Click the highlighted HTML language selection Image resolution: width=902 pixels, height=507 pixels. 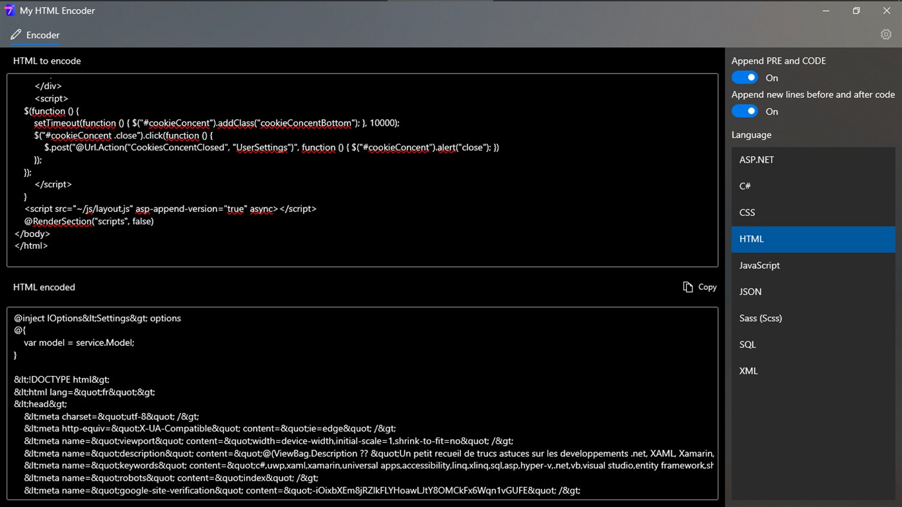click(812, 238)
